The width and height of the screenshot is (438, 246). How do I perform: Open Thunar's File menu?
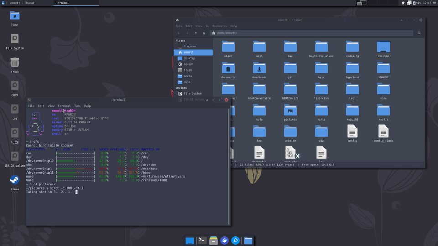pos(179,26)
